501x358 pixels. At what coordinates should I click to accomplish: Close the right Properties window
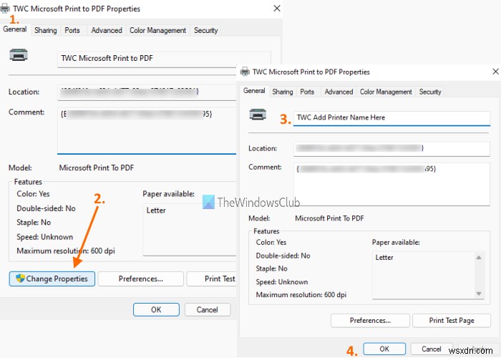pyautogui.click(x=495, y=72)
